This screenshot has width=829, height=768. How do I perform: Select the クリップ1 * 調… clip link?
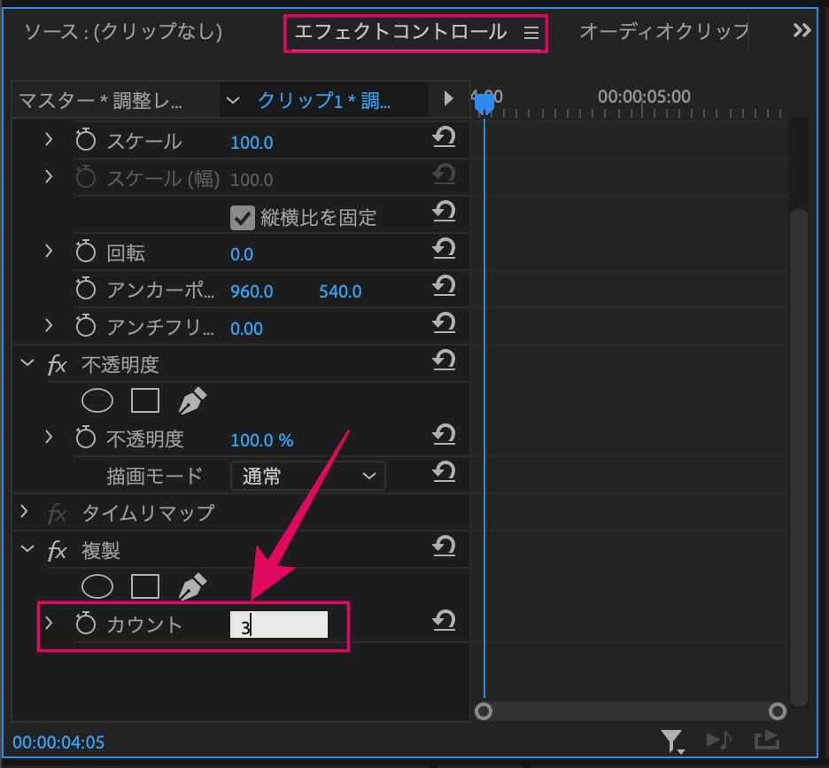coord(324,100)
